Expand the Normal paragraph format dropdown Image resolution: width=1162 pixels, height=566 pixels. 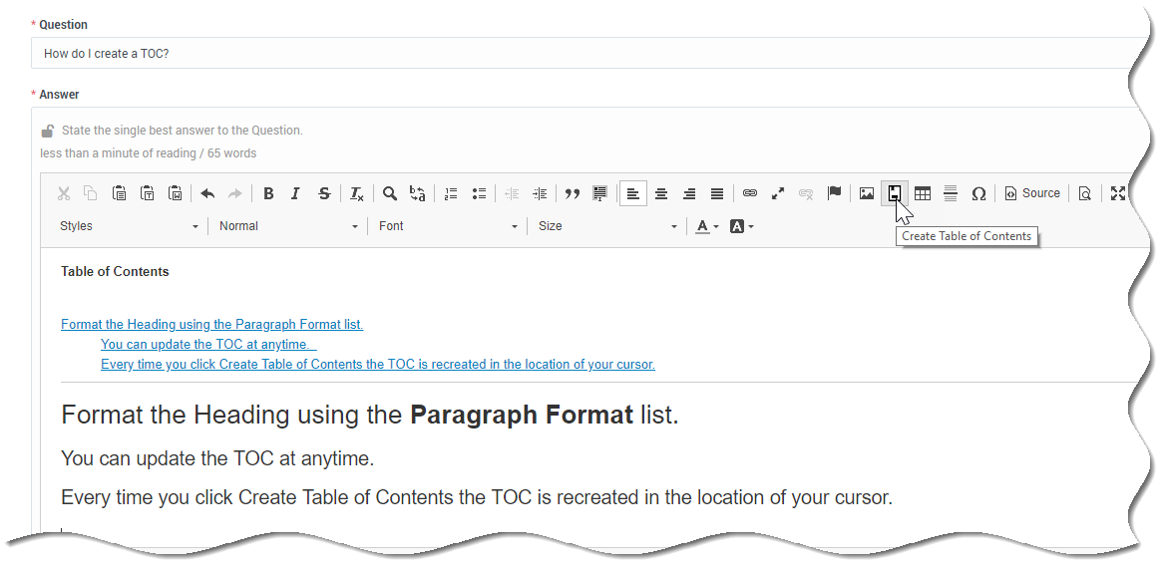(288, 226)
